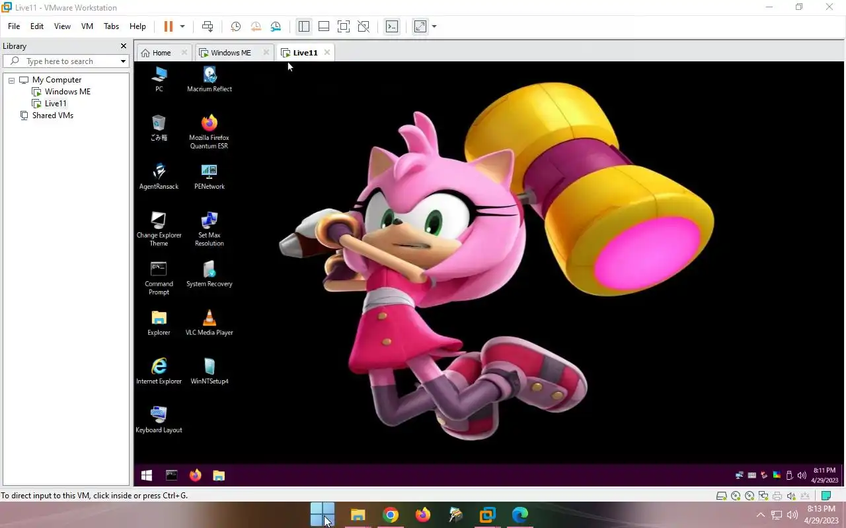
Task: Open the snapshot manager with wrench icon
Action: (276, 26)
